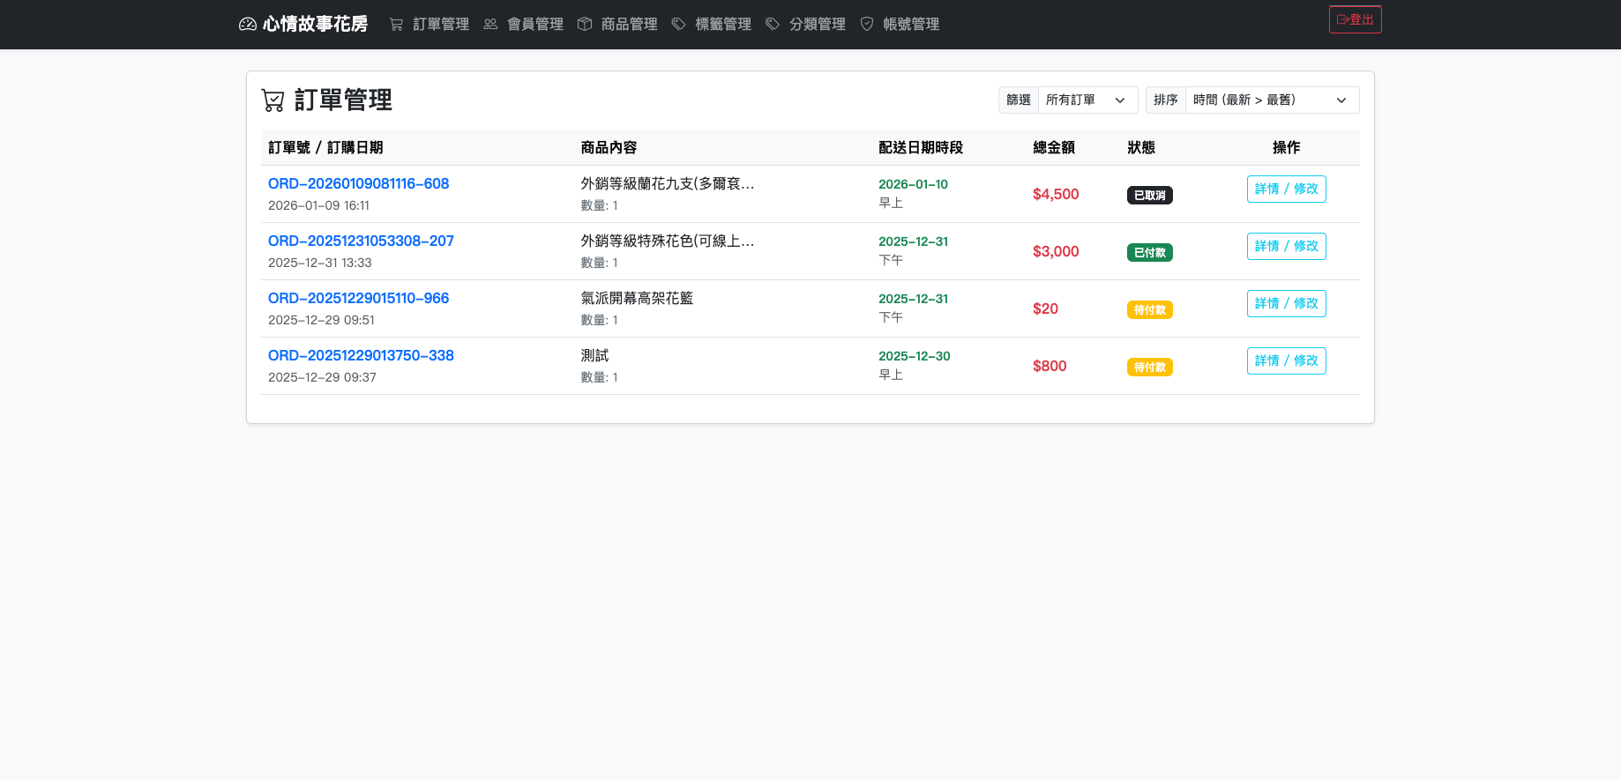Click the 已取消 black status badge
1621x780 pixels.
pyautogui.click(x=1149, y=195)
